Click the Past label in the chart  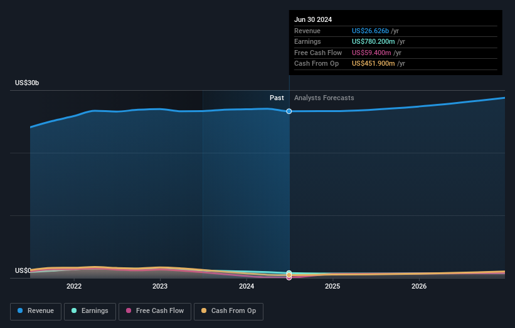pyautogui.click(x=277, y=98)
